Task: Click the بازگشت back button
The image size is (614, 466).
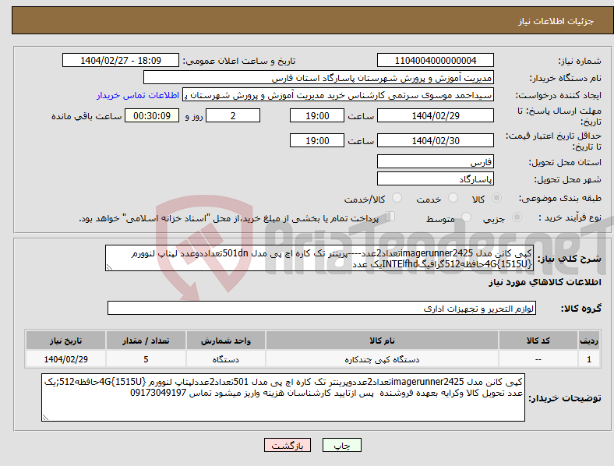Action: coord(288,445)
